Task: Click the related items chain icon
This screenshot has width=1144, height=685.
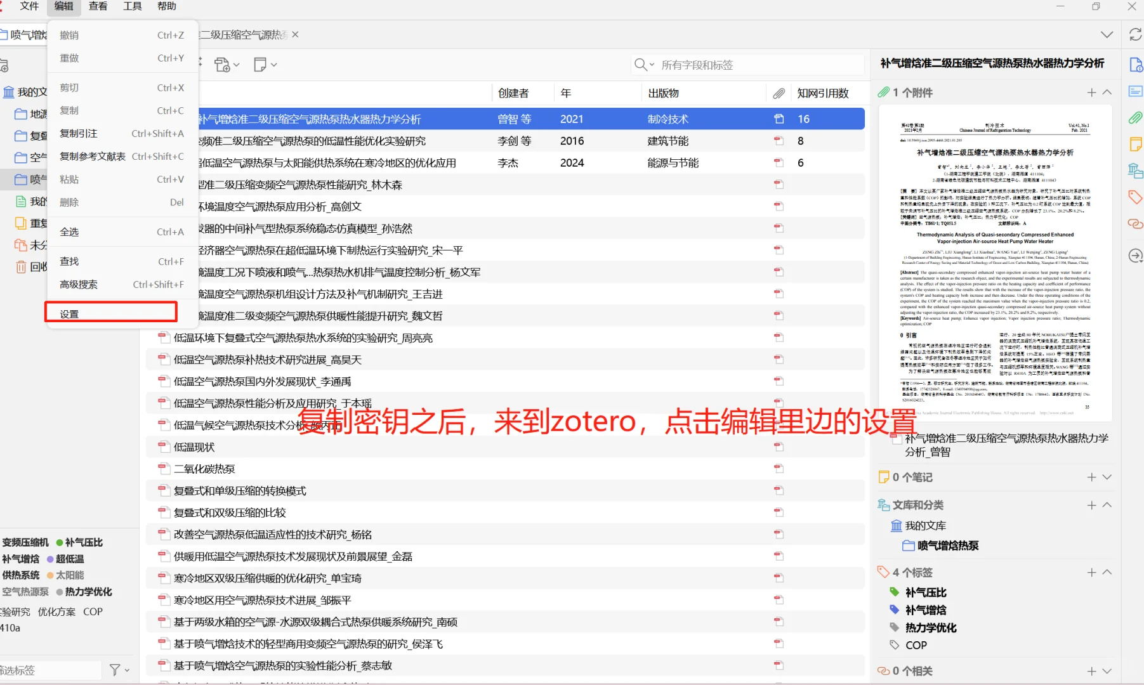Action: coord(1135,223)
